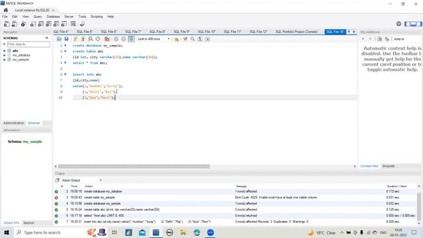Open the Object Info tab

(x=11, y=223)
